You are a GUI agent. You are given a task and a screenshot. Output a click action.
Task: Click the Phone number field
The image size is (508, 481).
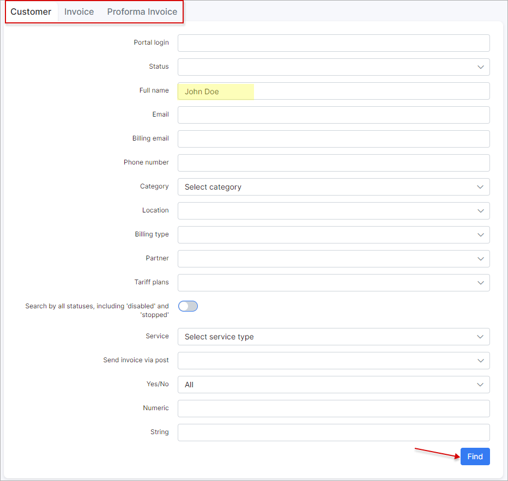(334, 163)
